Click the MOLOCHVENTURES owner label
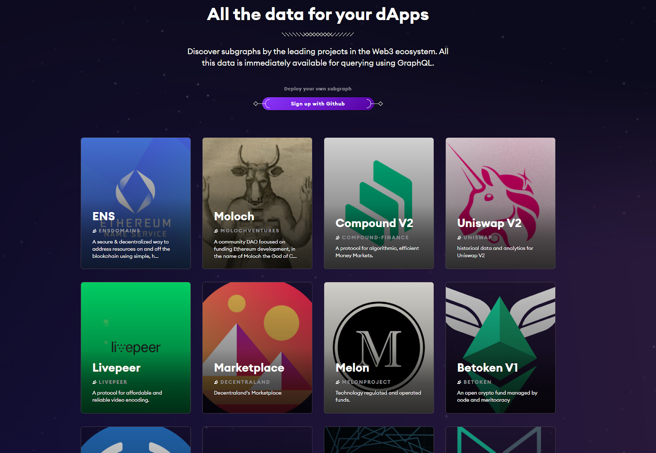 pos(250,231)
